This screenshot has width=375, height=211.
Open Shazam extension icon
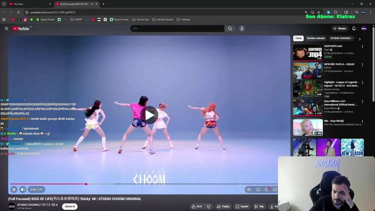(328, 12)
